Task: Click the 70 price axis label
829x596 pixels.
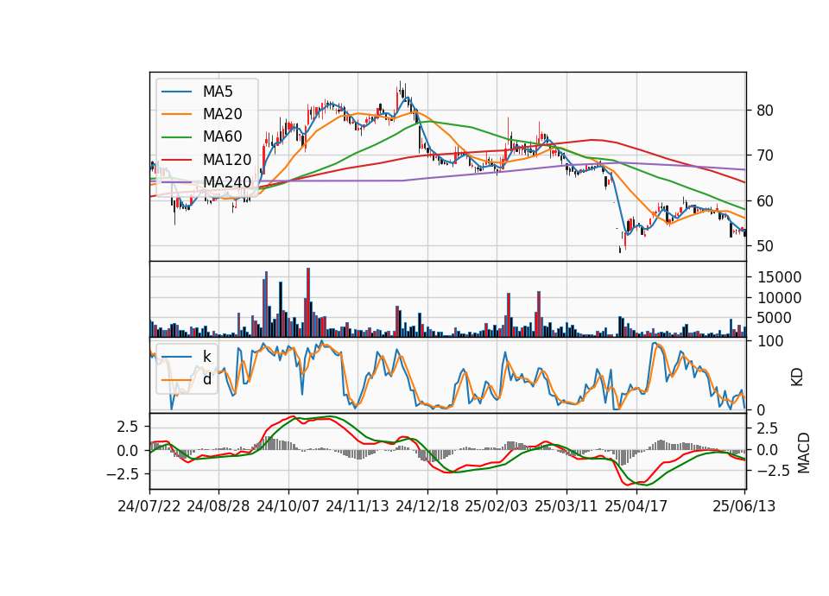Action: click(x=765, y=155)
